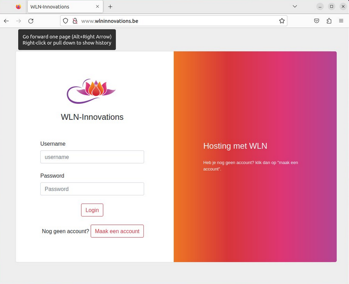Focus the Password input field
The image size is (349, 284).
click(92, 189)
